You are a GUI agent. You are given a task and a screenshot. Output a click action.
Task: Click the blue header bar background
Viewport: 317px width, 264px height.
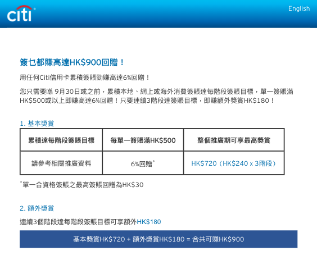coord(158,13)
